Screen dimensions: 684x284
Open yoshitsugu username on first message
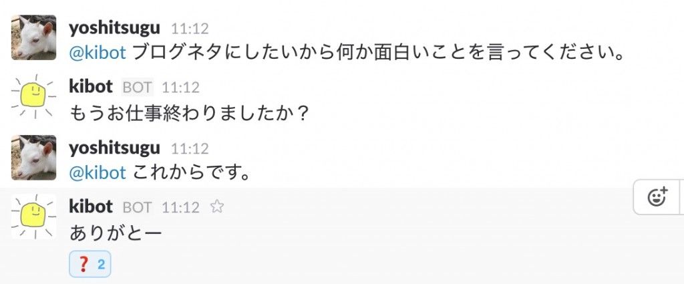coord(115,29)
